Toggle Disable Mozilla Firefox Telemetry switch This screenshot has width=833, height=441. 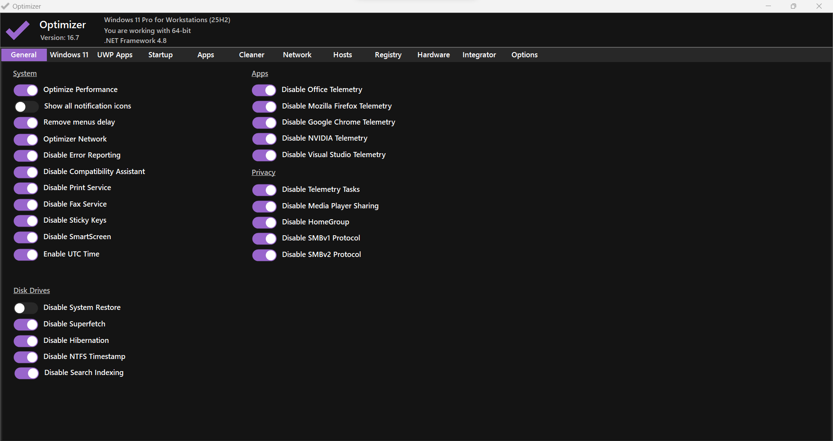[264, 107]
